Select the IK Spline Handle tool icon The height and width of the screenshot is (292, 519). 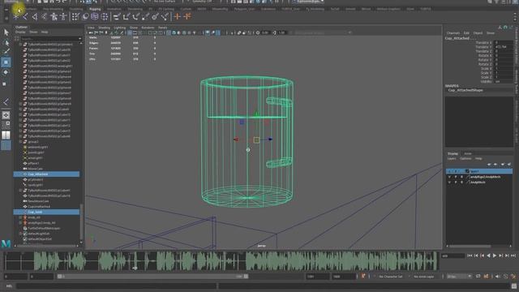(44, 16)
